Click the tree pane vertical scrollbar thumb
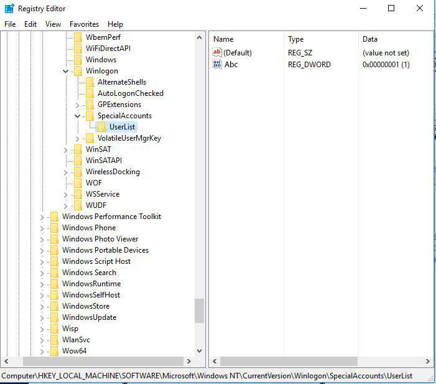The image size is (436, 384). (199, 311)
